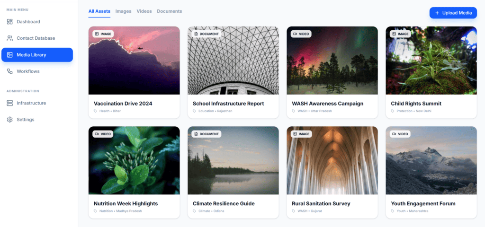This screenshot has width=485, height=227.
Task: Open the Nutrition Week Highlights thumbnail
Action: click(x=134, y=160)
